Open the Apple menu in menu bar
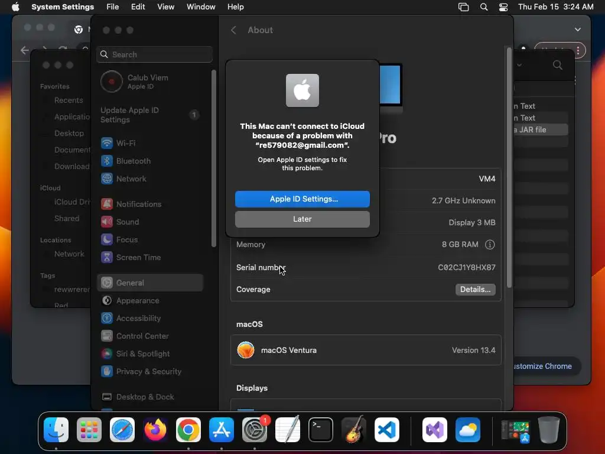 (15, 7)
